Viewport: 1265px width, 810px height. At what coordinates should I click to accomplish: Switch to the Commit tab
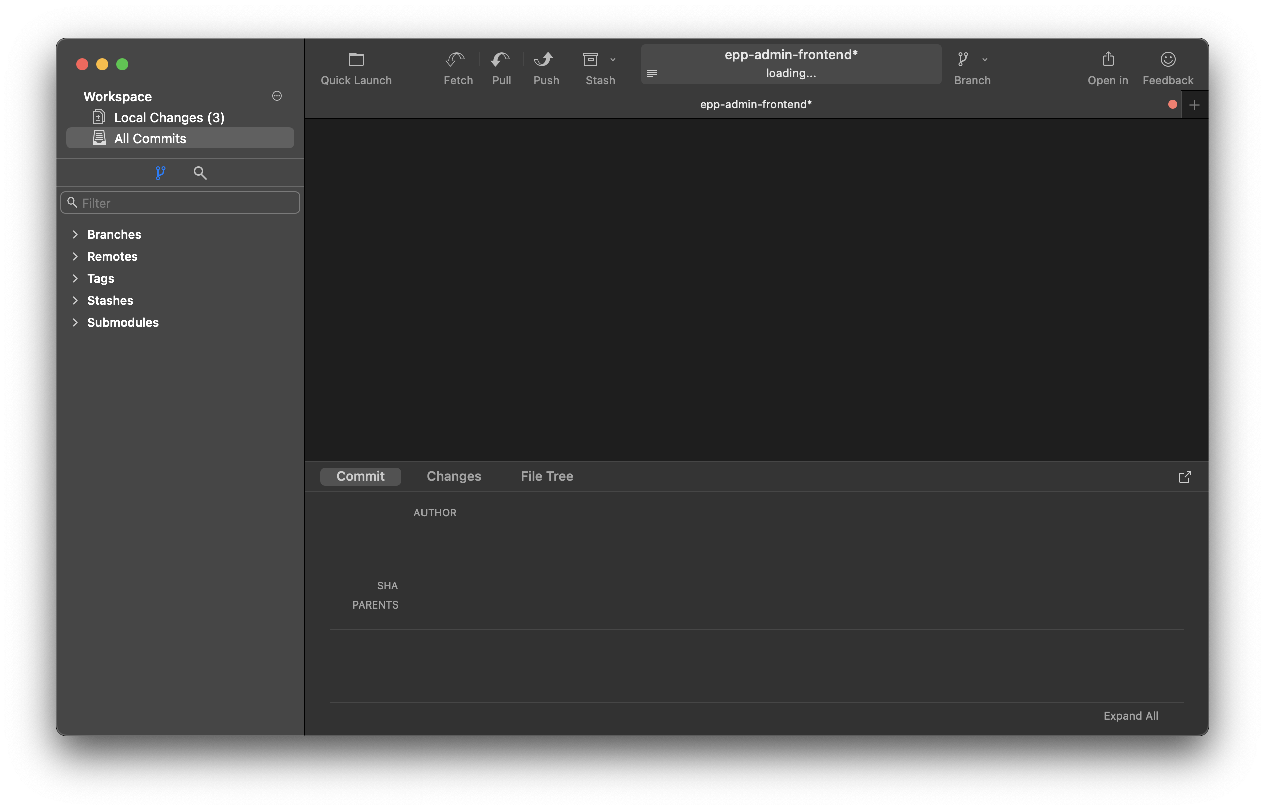[360, 476]
